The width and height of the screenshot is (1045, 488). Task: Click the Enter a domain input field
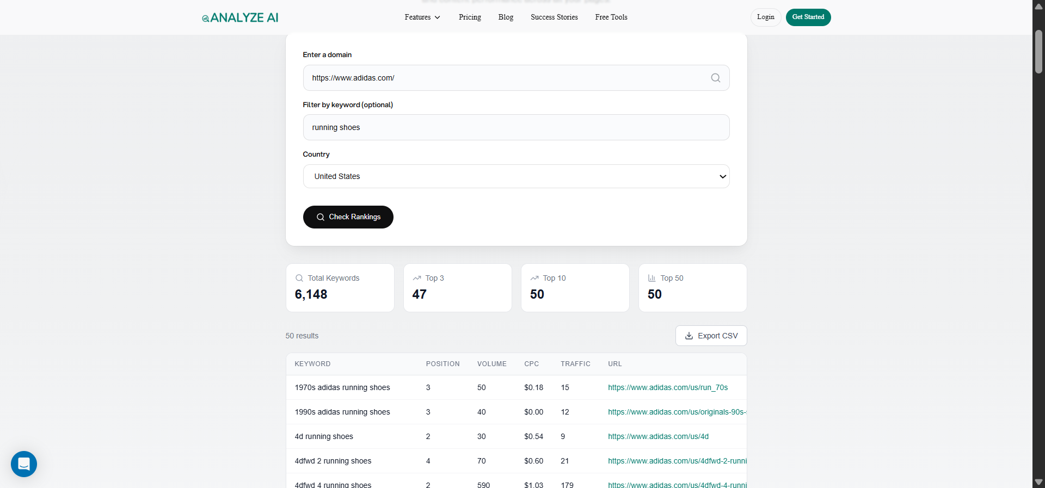coord(516,78)
